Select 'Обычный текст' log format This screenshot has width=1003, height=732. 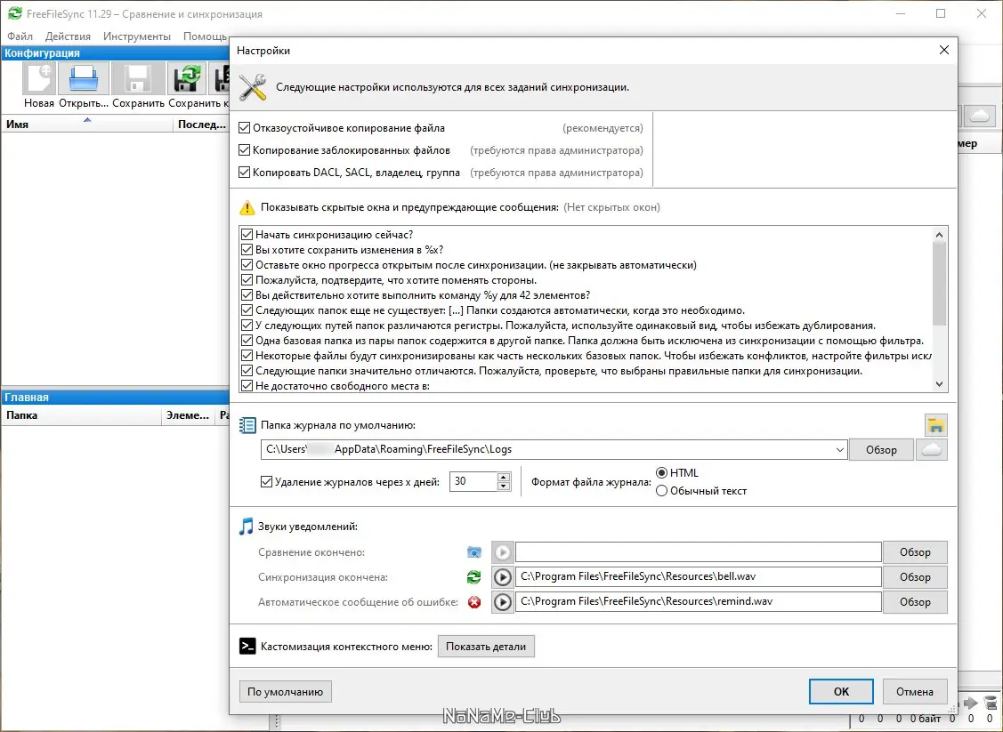pos(662,491)
